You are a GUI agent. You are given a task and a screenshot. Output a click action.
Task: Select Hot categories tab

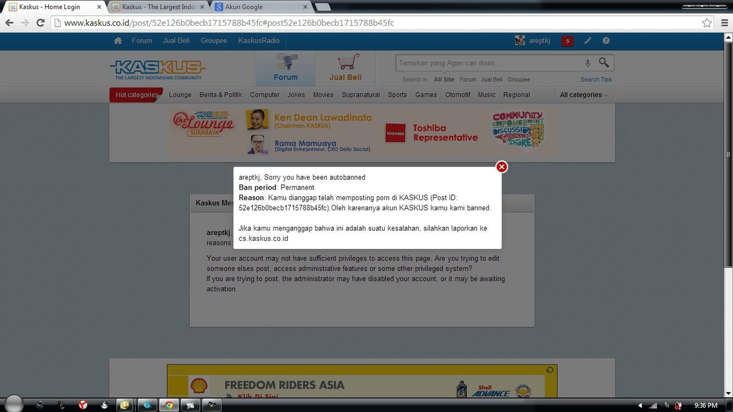click(x=136, y=95)
